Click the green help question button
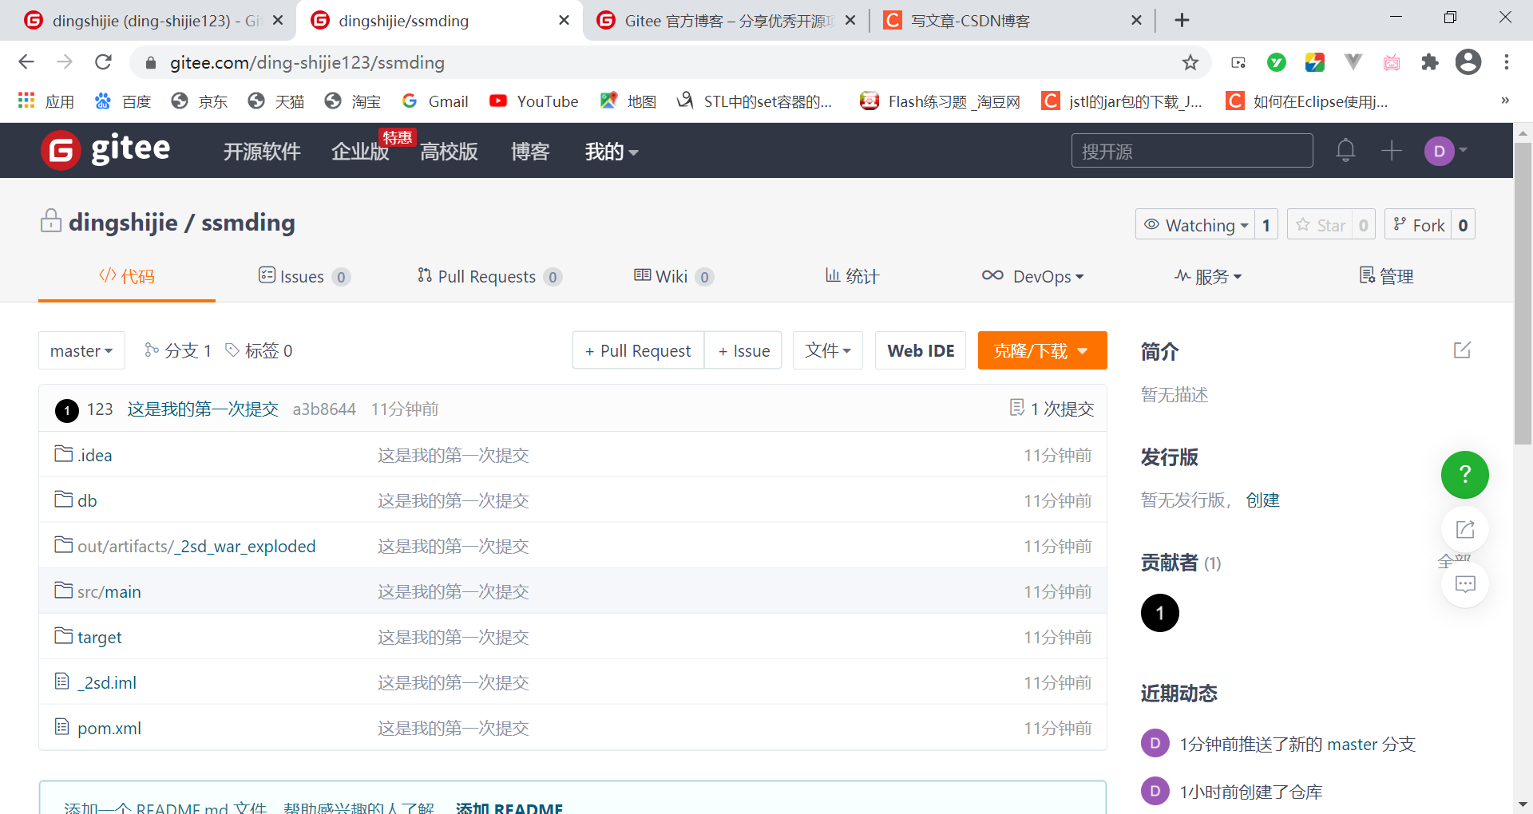 pos(1464,475)
